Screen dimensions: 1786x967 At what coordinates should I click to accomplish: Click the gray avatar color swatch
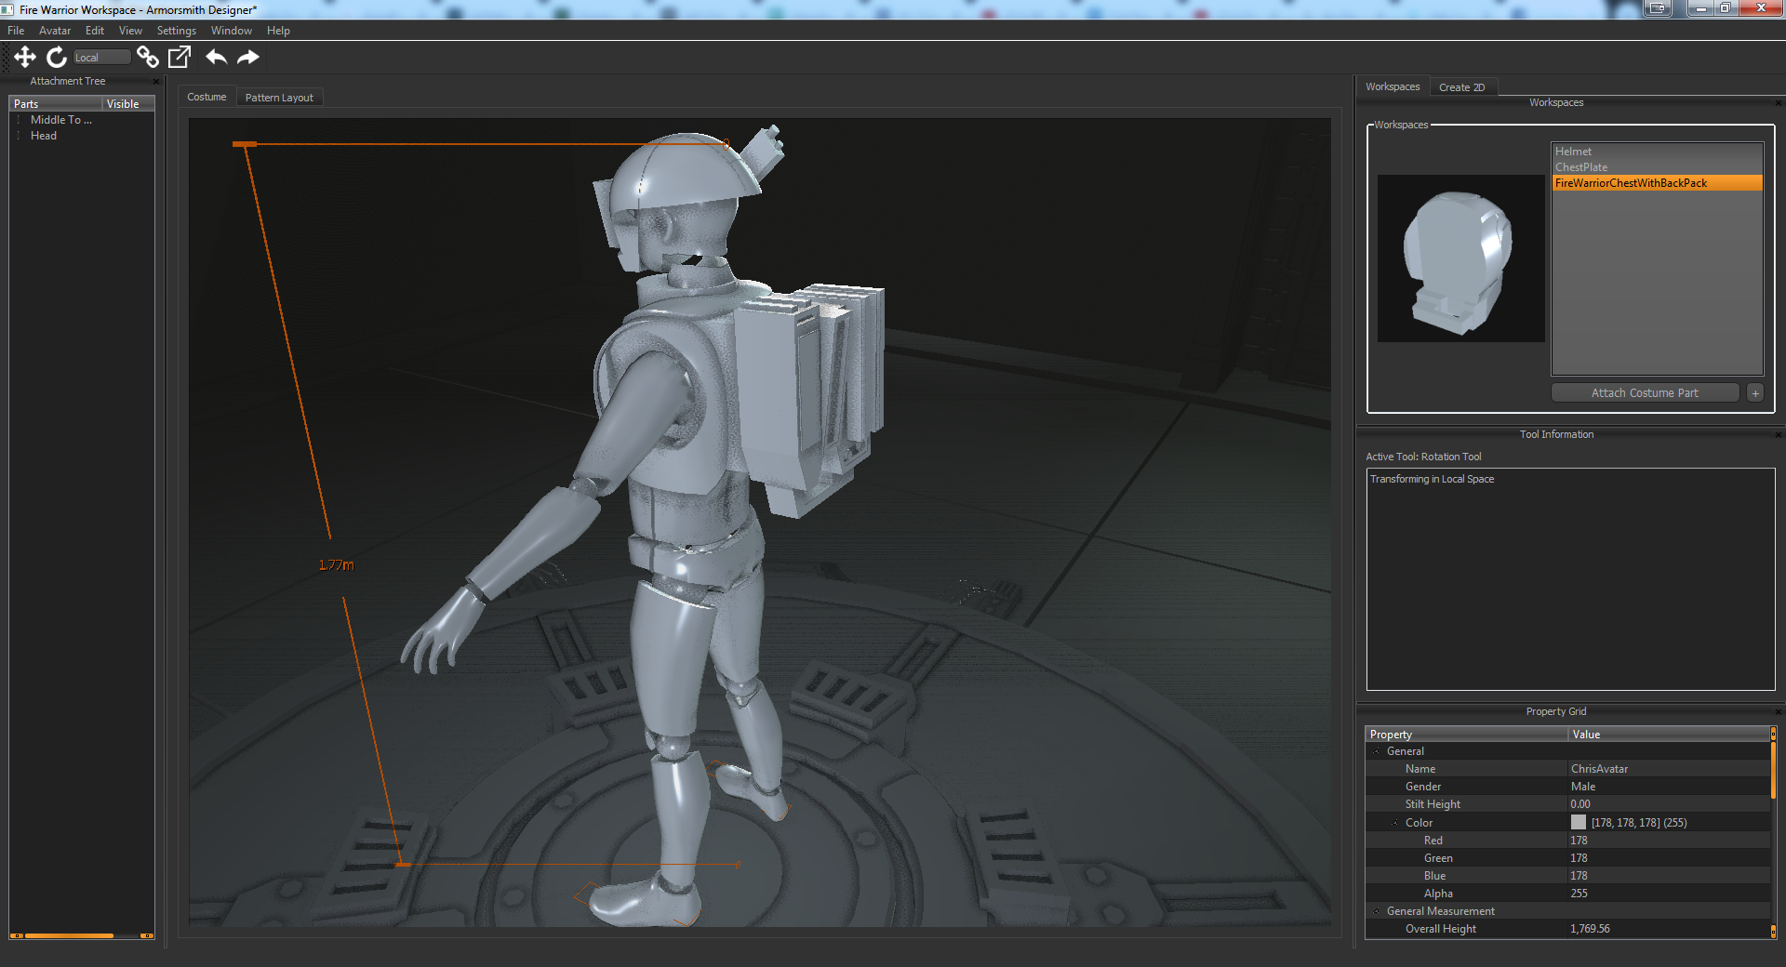tap(1578, 823)
